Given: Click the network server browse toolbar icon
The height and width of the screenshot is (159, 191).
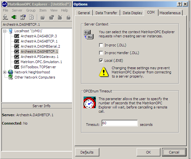Looking at the screenshot, I should click(x=5, y=17).
